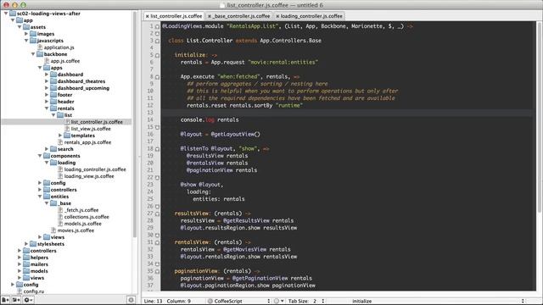Click the _fetch.js.coffee file icon
Screen dimensions: 543x305
60,210
